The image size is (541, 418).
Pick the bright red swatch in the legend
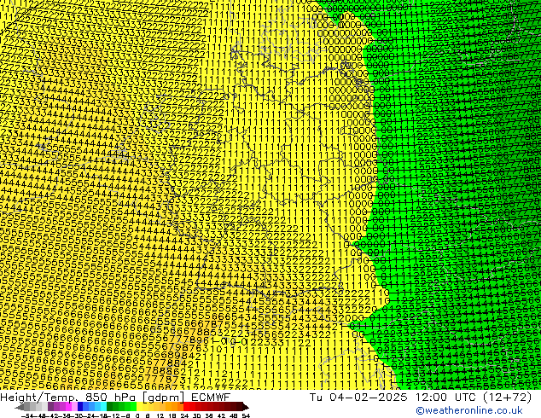(186, 407)
